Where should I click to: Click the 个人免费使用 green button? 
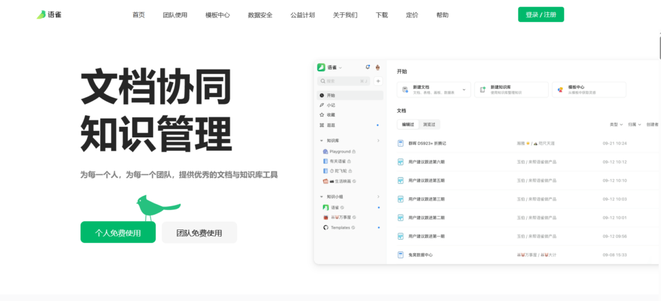pos(118,233)
